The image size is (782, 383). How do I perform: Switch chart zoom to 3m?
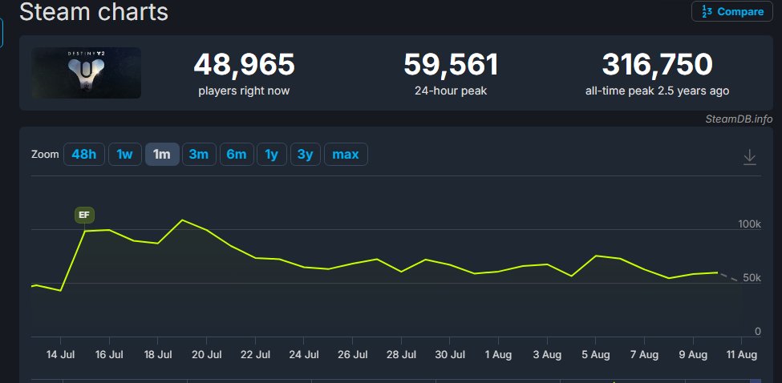tap(198, 155)
